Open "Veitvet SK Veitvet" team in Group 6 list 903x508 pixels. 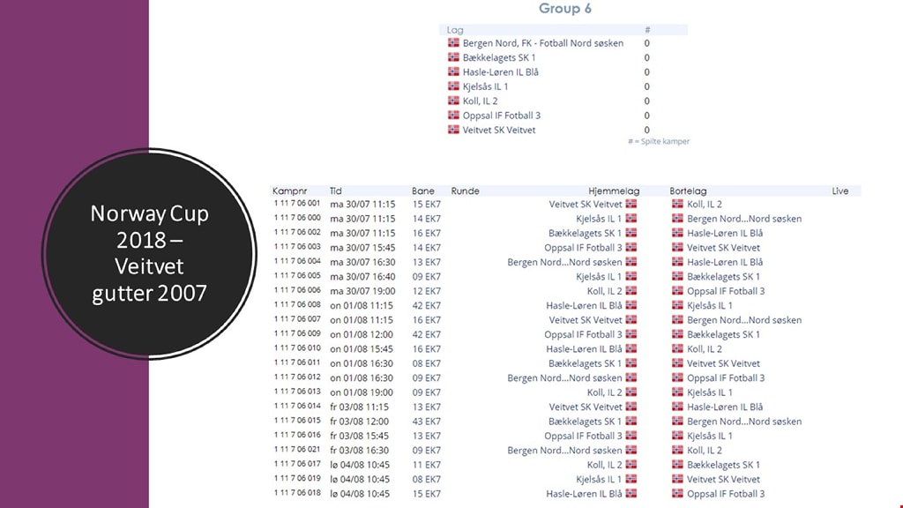(x=499, y=130)
